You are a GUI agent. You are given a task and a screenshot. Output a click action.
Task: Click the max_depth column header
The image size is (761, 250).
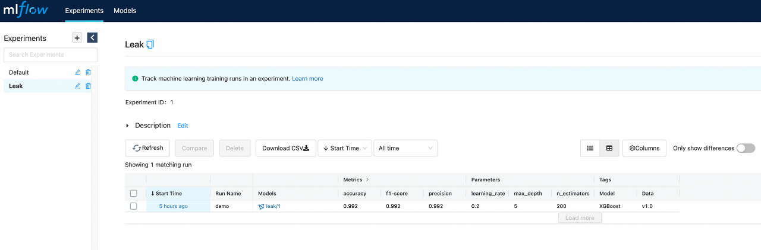[528, 193]
